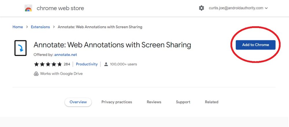Switch to the Overview tab

[78, 102]
